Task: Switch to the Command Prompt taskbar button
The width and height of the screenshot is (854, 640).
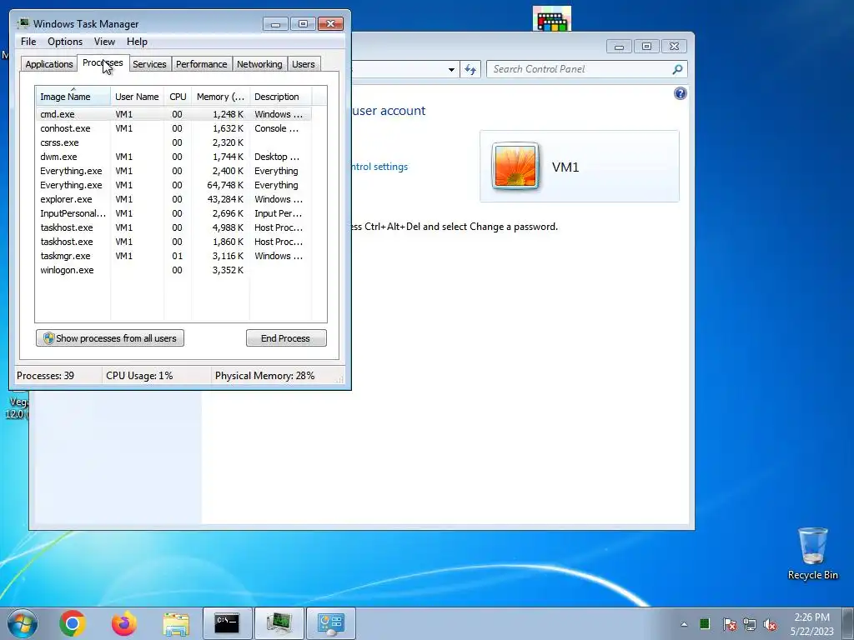Action: [x=227, y=623]
